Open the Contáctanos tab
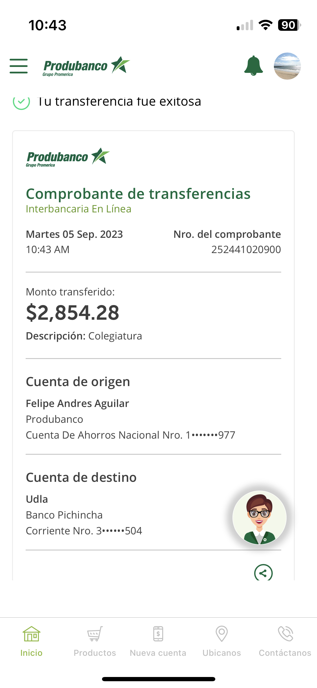This screenshot has height=688, width=317. 285,641
